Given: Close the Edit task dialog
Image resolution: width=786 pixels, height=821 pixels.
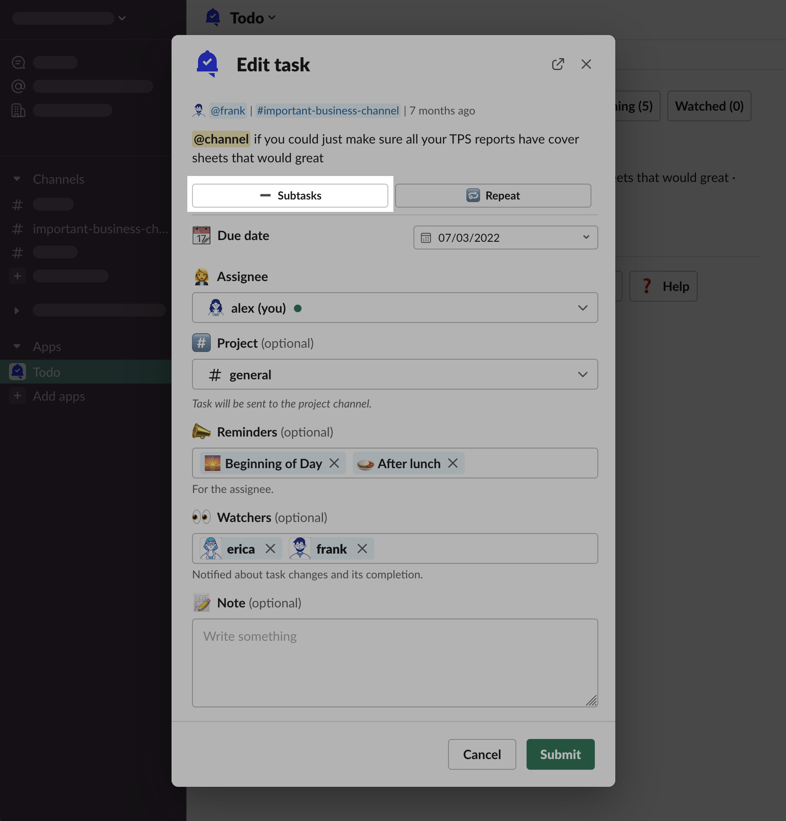Looking at the screenshot, I should click(586, 64).
